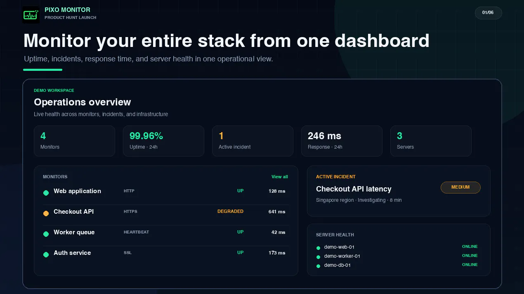Screen dimensions: 524x294
Task: Select the 99.96% Uptime stat card
Action: pyautogui.click(x=163, y=141)
